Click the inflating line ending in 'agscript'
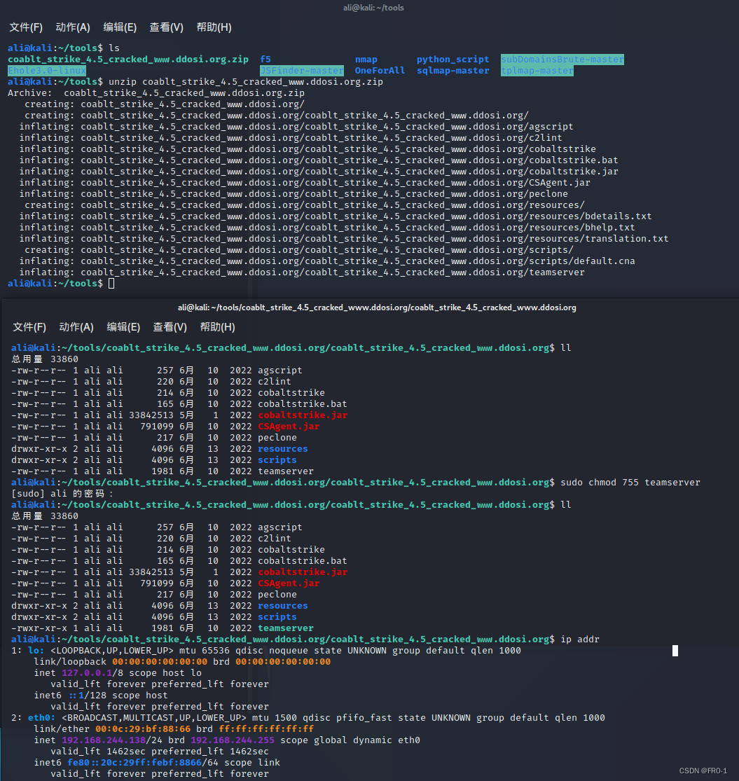 [296, 127]
